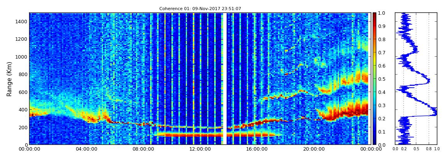Click the white data gap stripe in the heatmap

point(225,78)
